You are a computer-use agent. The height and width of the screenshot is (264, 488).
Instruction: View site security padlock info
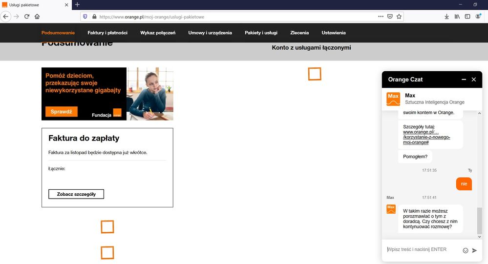94,17
